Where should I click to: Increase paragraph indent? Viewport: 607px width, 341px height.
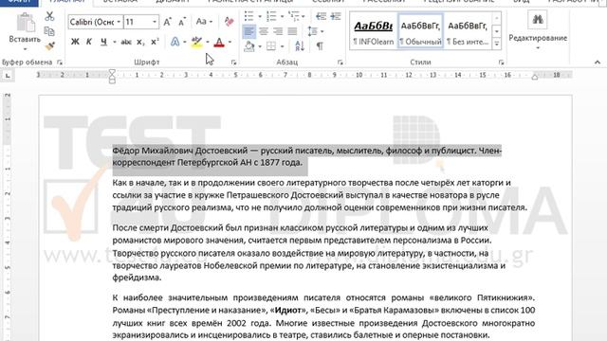[x=336, y=16]
